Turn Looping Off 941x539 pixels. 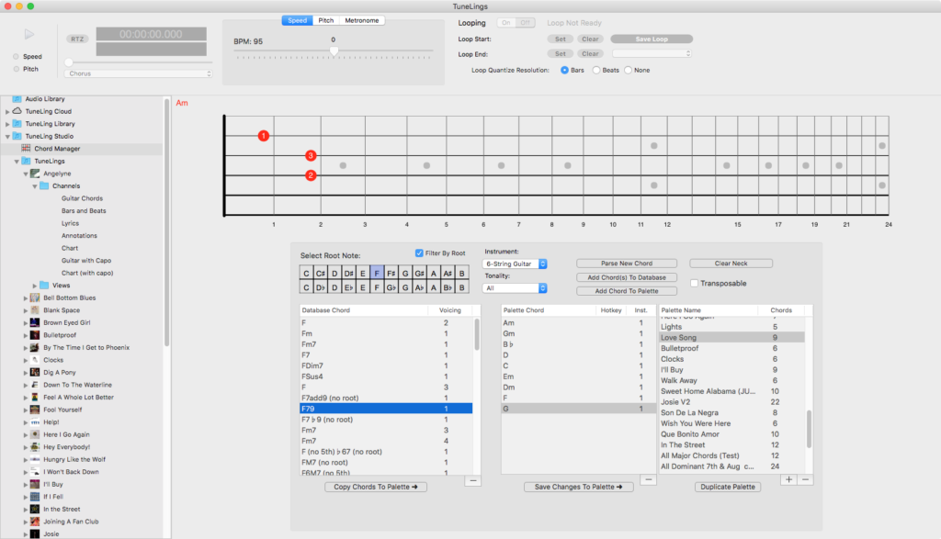(x=525, y=23)
